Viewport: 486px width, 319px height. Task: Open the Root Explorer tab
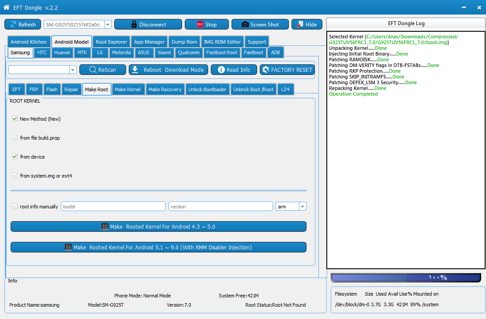(111, 42)
